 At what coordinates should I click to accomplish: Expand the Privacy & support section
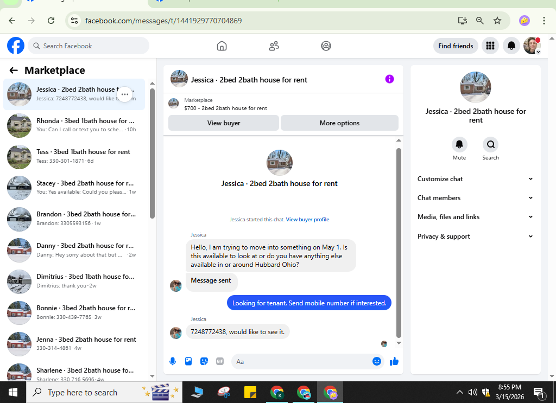475,236
